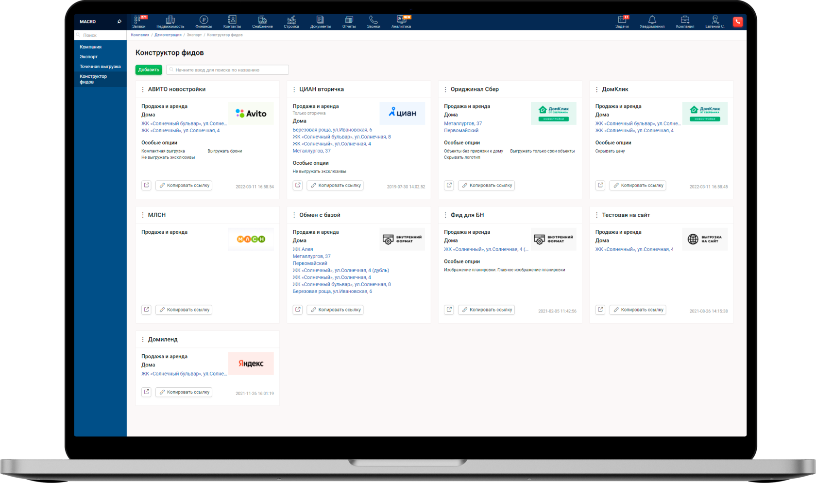Open Первомайский link in Ориджинал Сбер card
The width and height of the screenshot is (816, 483).
coord(461,130)
